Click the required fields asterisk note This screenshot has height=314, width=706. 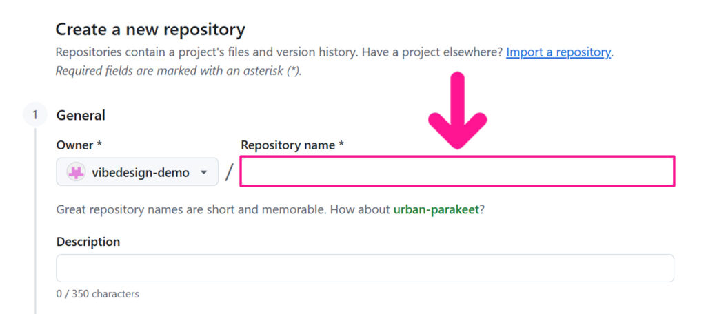[179, 70]
